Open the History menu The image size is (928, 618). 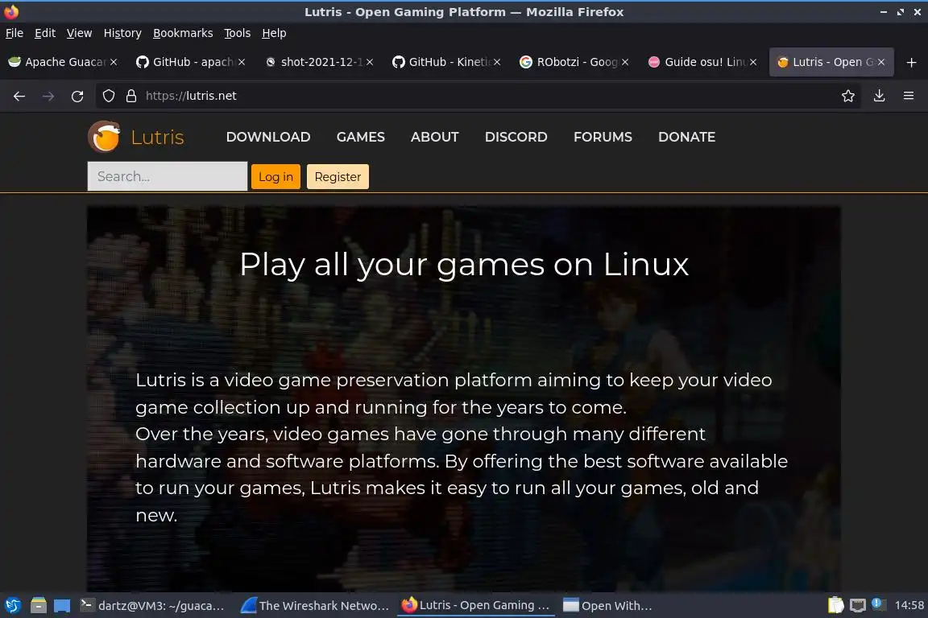[x=122, y=33]
